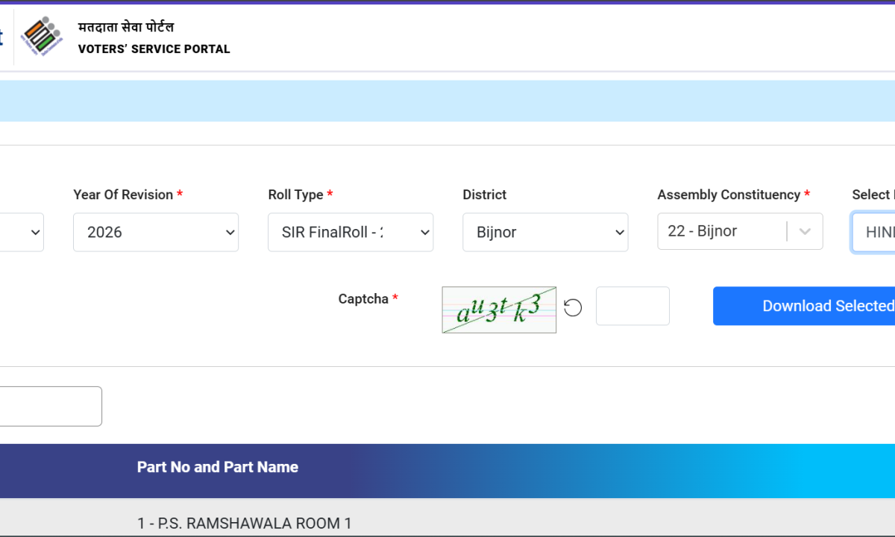Click the Part No and Part Name header
This screenshot has height=537, width=895.
pos(218,468)
